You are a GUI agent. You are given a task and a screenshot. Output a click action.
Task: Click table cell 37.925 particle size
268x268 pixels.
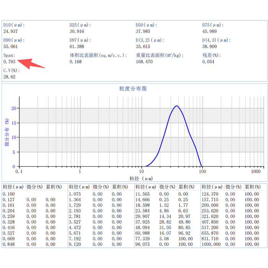tap(142, 222)
